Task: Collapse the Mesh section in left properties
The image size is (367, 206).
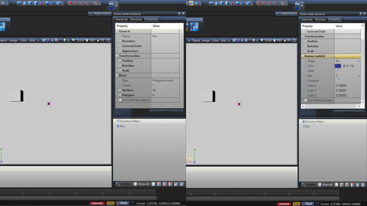Action: pos(117,76)
